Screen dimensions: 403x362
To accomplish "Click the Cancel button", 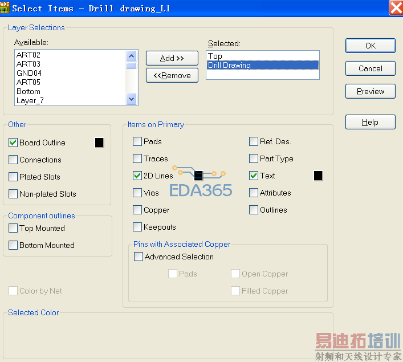I will [x=371, y=68].
